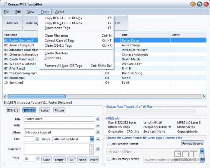Image resolution: width=210 pixels, height=168 pixels.
Task: Click the Reezaa app icon in title bar
Action: (5, 4)
